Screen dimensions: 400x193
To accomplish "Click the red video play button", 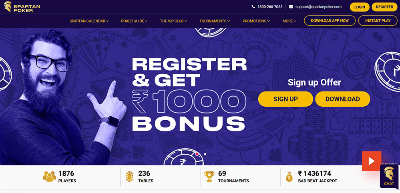I will [372, 161].
